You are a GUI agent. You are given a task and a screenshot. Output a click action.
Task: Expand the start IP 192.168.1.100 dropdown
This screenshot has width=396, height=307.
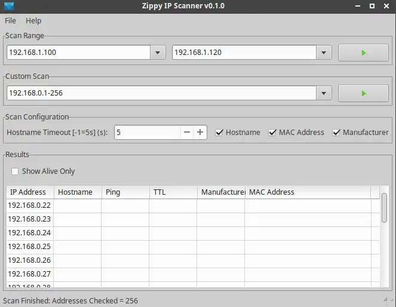(x=158, y=53)
